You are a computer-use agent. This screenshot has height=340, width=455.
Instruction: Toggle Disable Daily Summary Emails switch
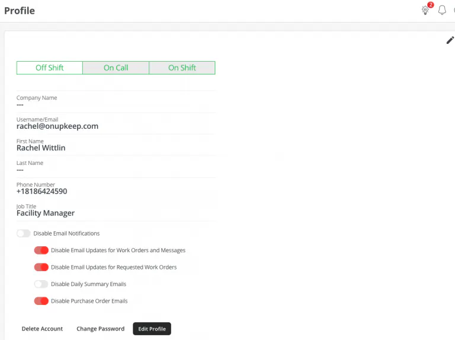pyautogui.click(x=41, y=284)
